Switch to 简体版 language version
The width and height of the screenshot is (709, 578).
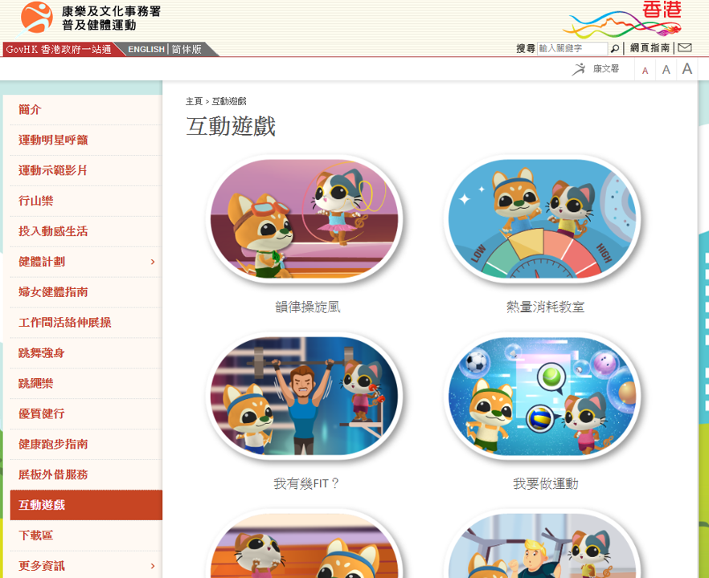coord(186,49)
